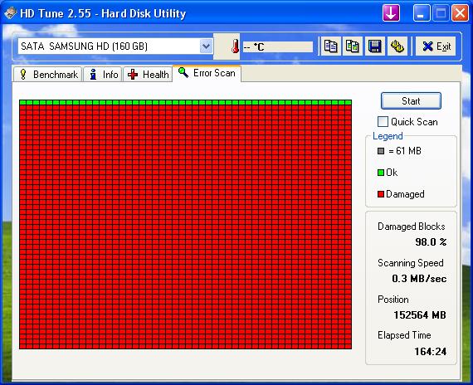The height and width of the screenshot is (385, 473).
Task: Enable the Quick Scan checkbox
Action: pyautogui.click(x=383, y=122)
